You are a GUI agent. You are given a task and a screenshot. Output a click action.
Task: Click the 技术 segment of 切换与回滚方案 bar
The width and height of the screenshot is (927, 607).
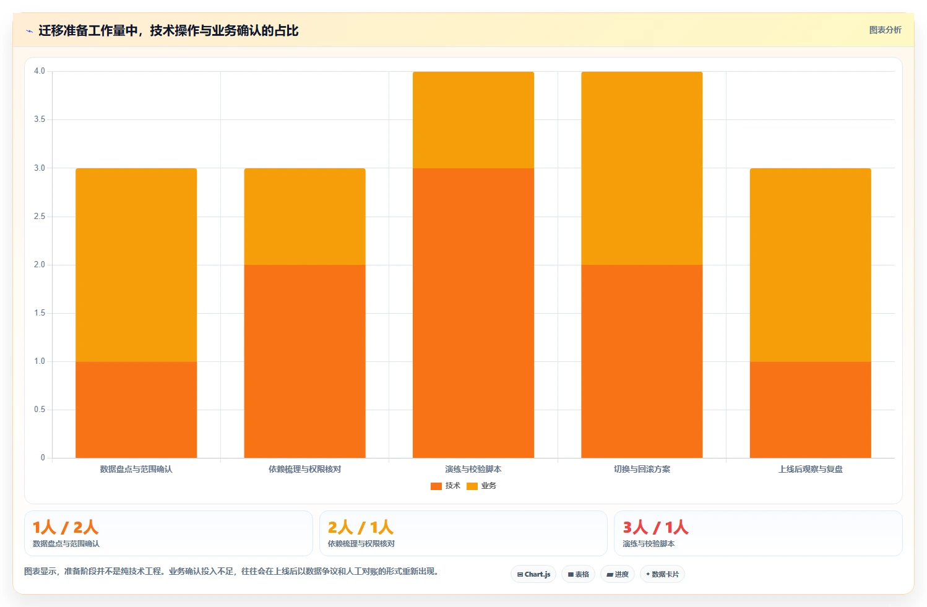click(642, 361)
